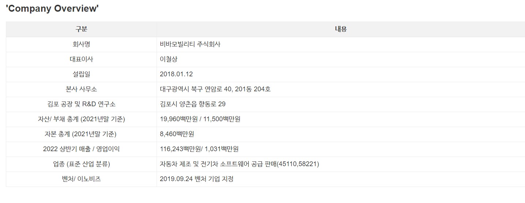Click 김포 공장 및 R&D 연구소 label
Viewport: 525px width, 203px height.
point(81,104)
